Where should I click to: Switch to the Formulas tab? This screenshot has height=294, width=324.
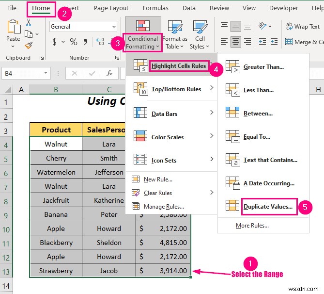pos(155,8)
